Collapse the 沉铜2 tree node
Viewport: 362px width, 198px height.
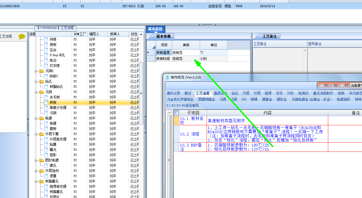click(36, 71)
